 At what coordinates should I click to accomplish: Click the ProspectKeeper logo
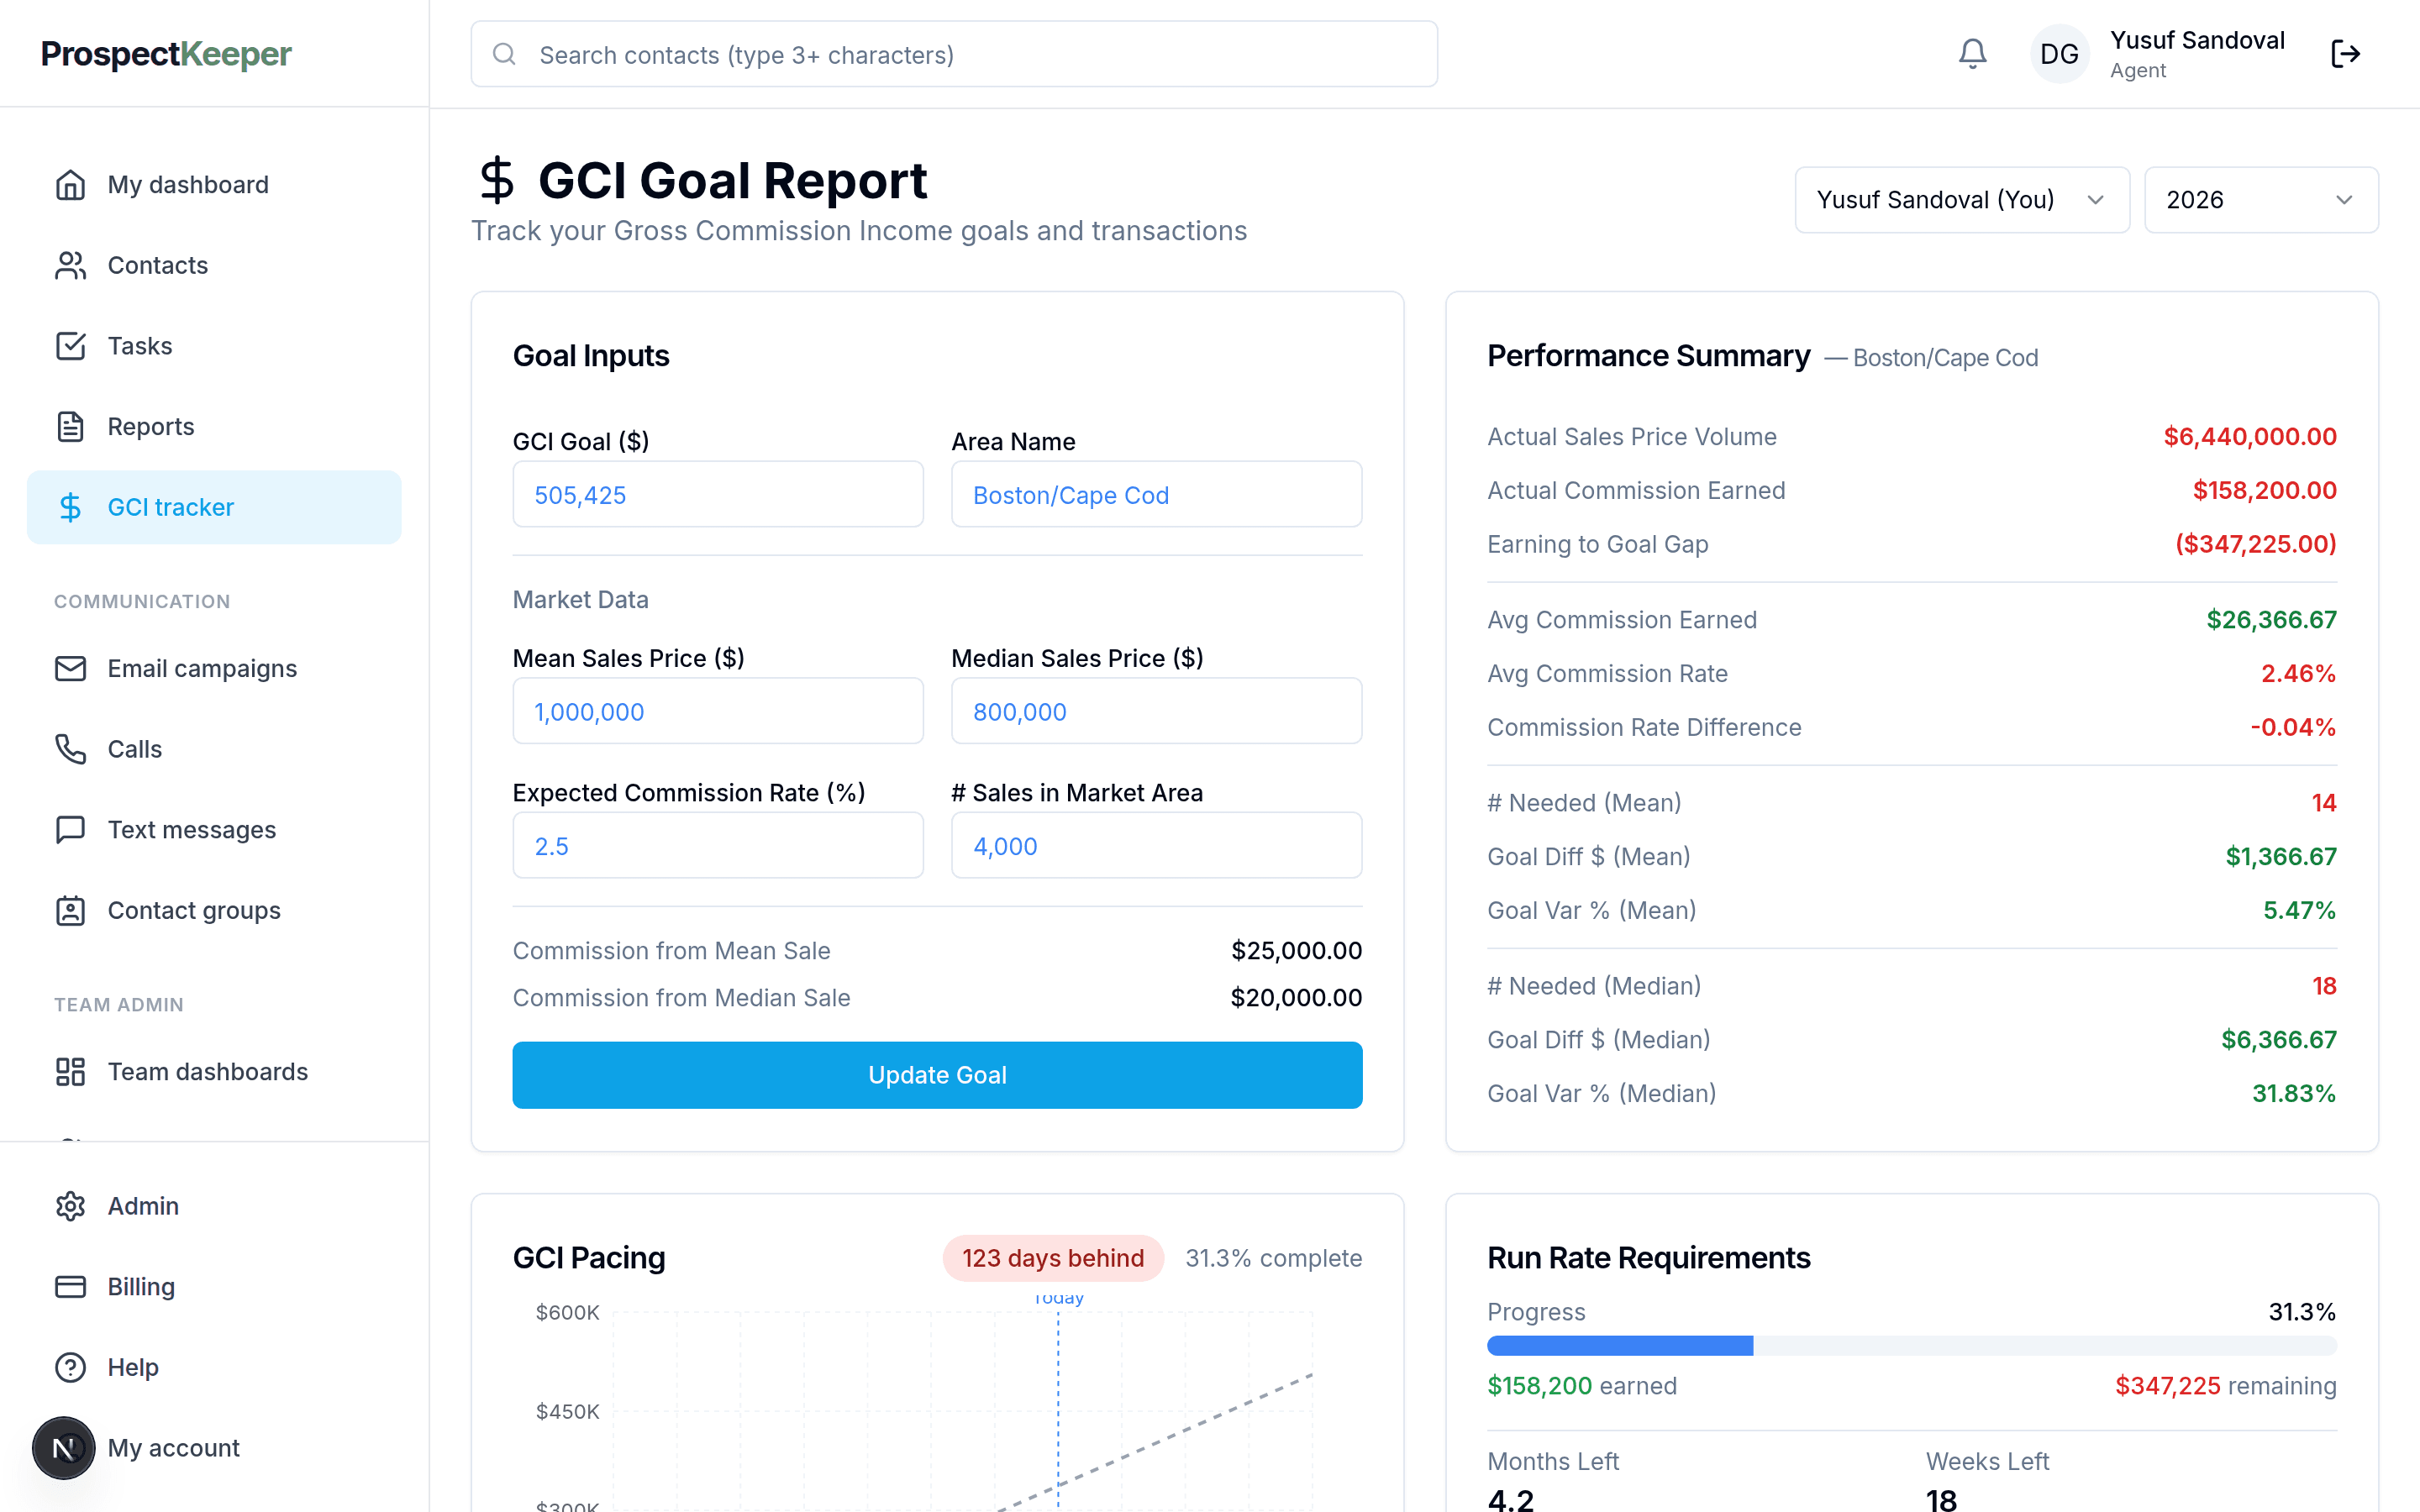[x=166, y=54]
